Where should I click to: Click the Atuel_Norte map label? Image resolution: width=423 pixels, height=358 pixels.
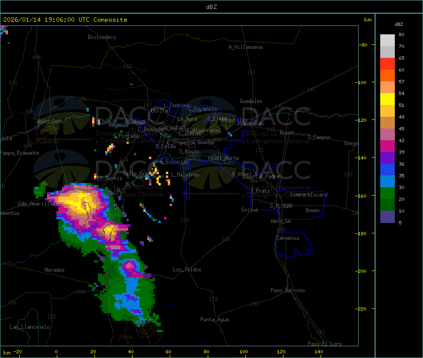coord(223,158)
